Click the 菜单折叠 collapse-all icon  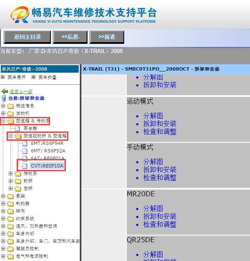(x=33, y=77)
